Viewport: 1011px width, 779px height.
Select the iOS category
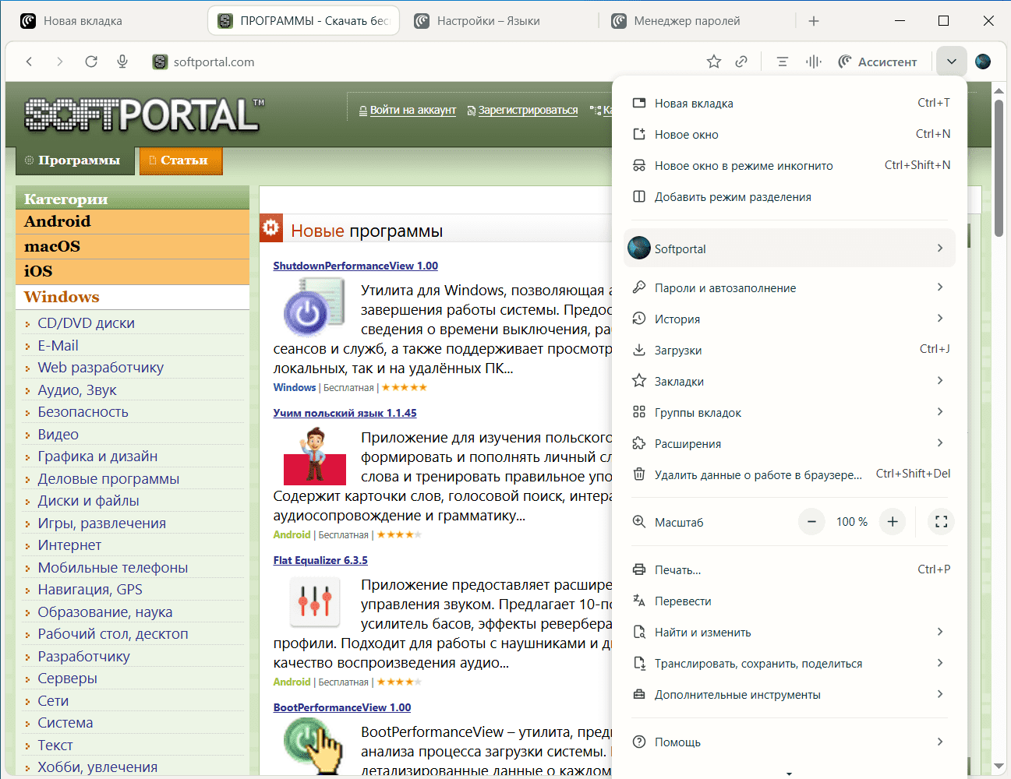point(133,271)
